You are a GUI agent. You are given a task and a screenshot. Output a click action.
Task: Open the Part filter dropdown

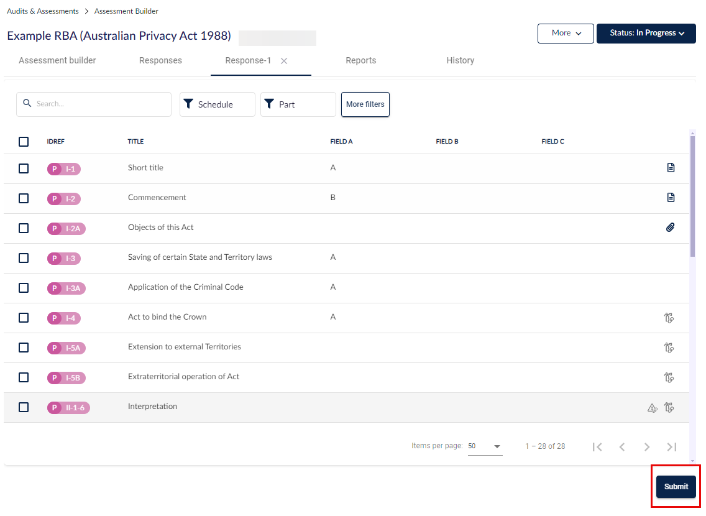[298, 104]
